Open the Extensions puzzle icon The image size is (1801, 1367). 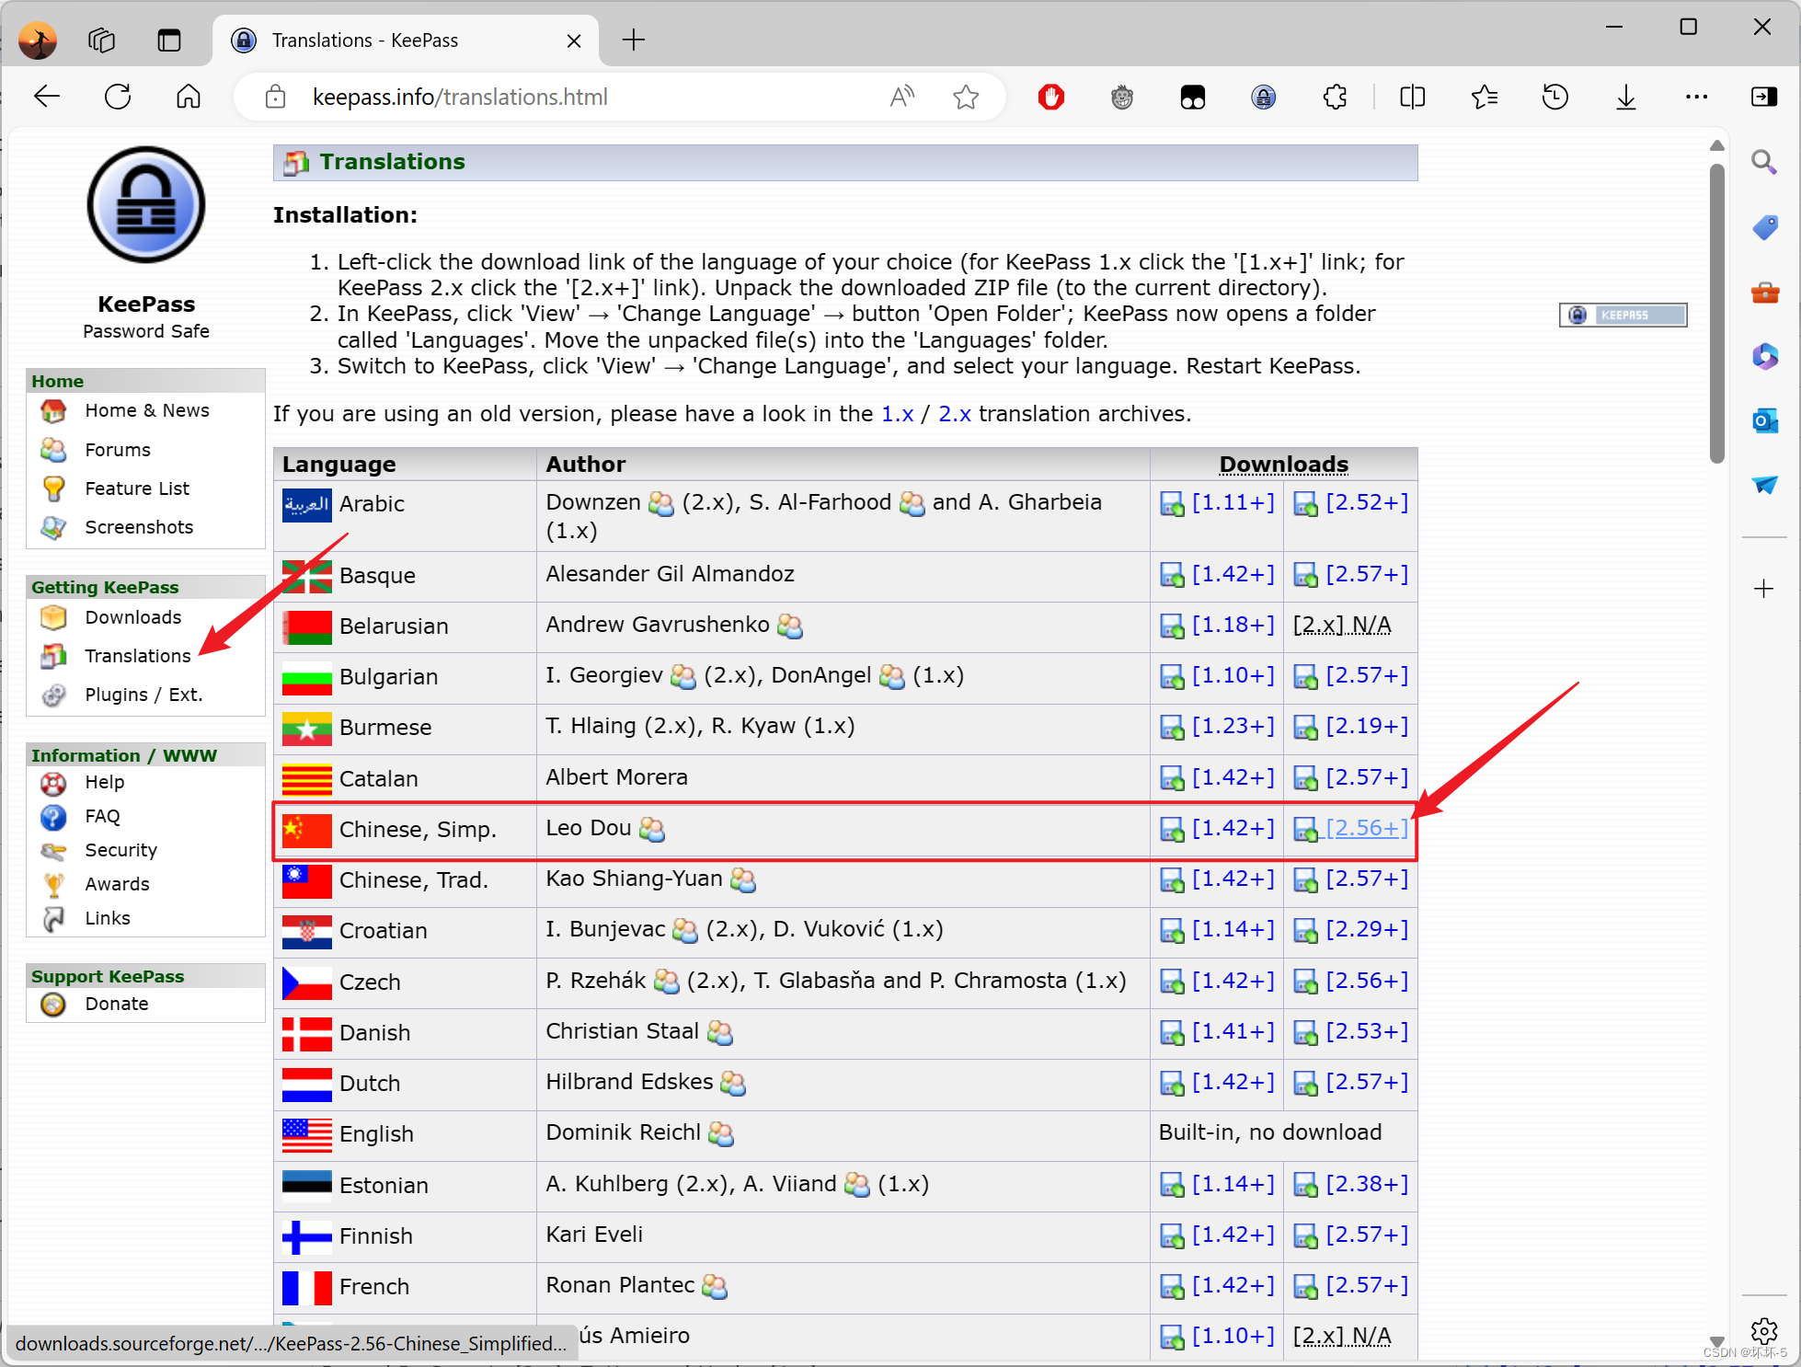pyautogui.click(x=1335, y=97)
